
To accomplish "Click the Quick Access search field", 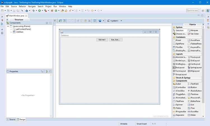I will (x=192, y=11).
